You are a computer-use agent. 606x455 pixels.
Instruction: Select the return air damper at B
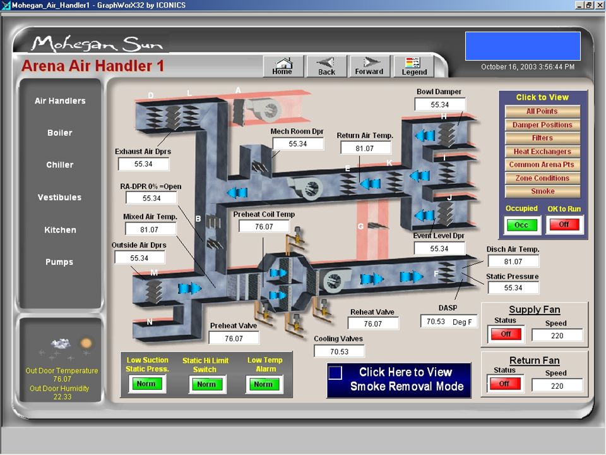[215, 244]
